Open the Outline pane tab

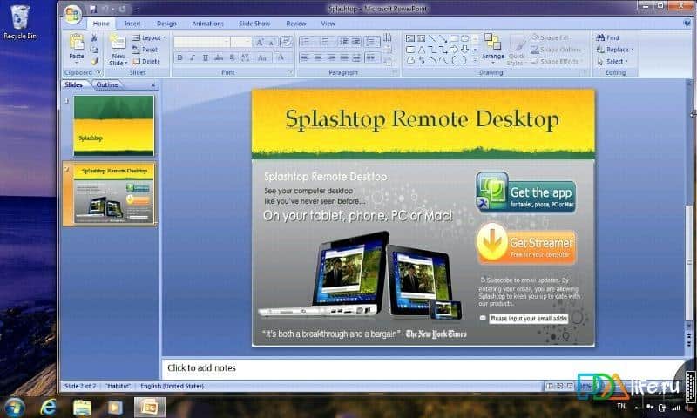pyautogui.click(x=107, y=84)
